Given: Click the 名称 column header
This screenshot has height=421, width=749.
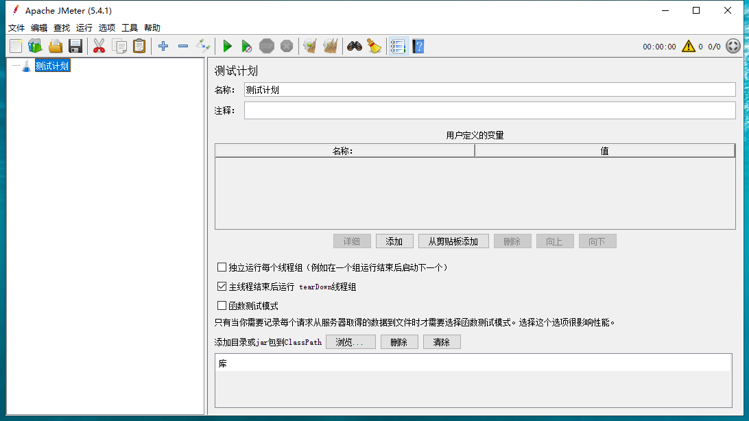Looking at the screenshot, I should pyautogui.click(x=345, y=151).
